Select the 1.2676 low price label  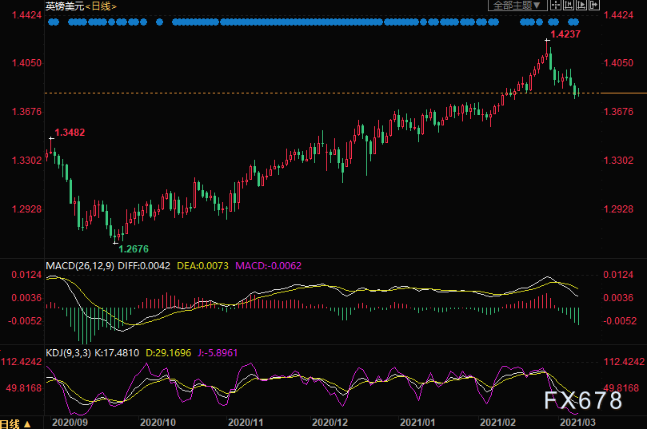click(134, 249)
